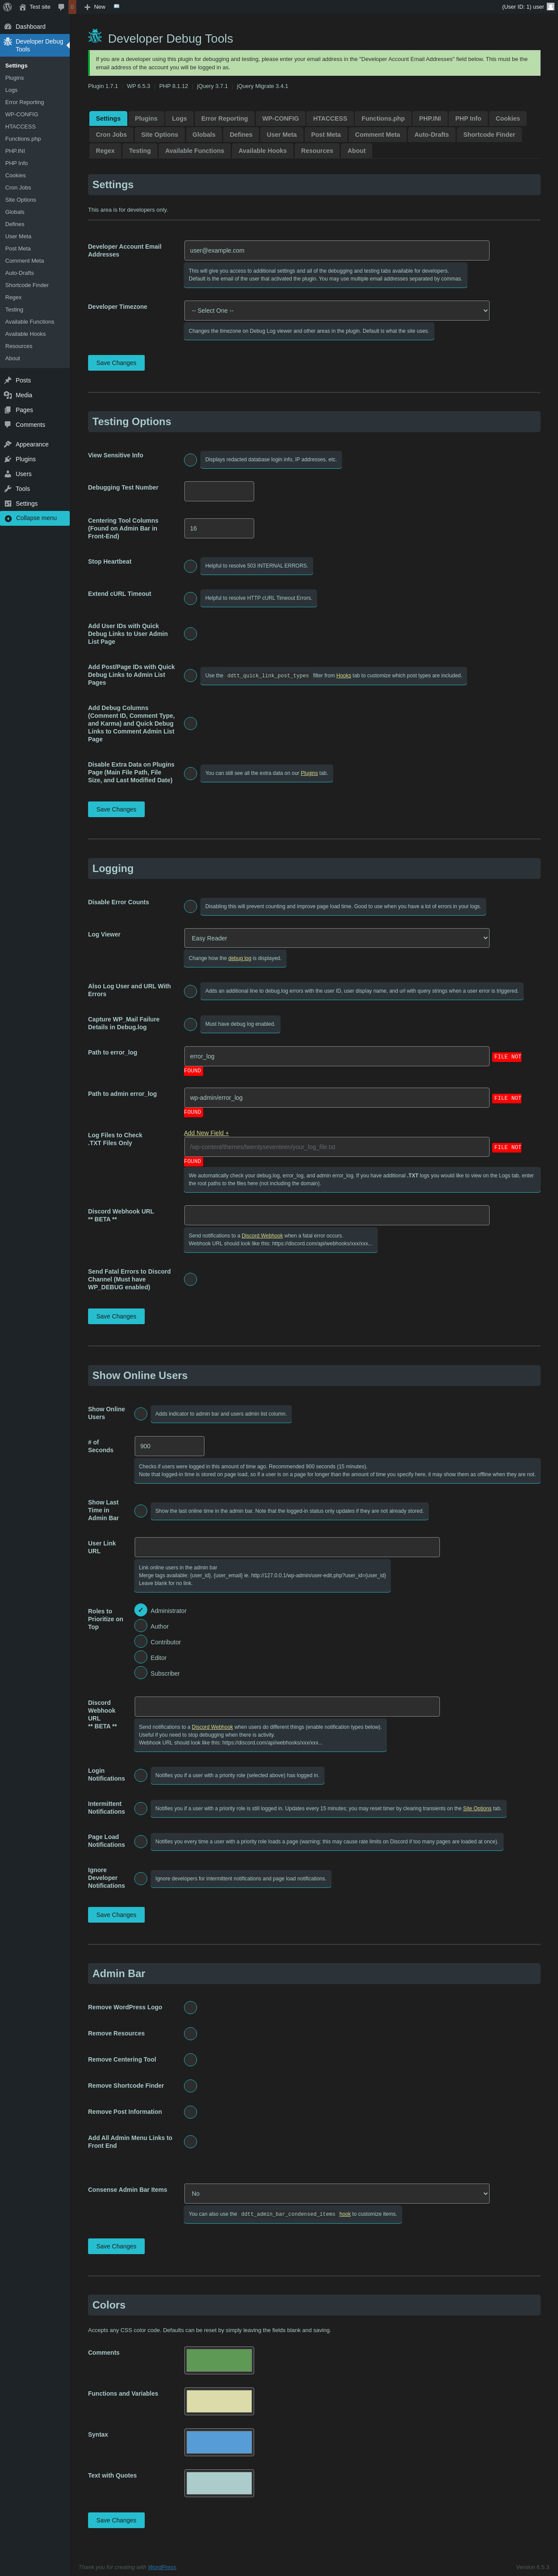Screen dimensions: 558x2576
Task: Open Test site home icon in admin bar
Action: [x=23, y=7]
